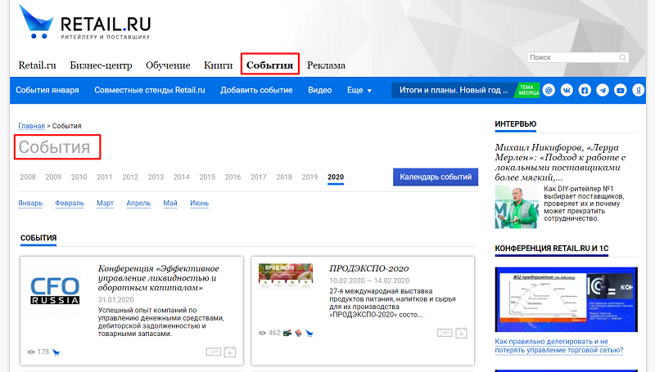Filter events by Март

[106, 203]
